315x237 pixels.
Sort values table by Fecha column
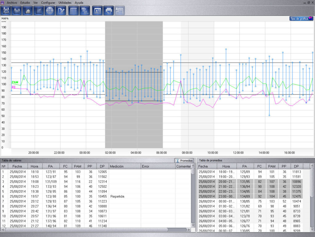tap(17, 166)
